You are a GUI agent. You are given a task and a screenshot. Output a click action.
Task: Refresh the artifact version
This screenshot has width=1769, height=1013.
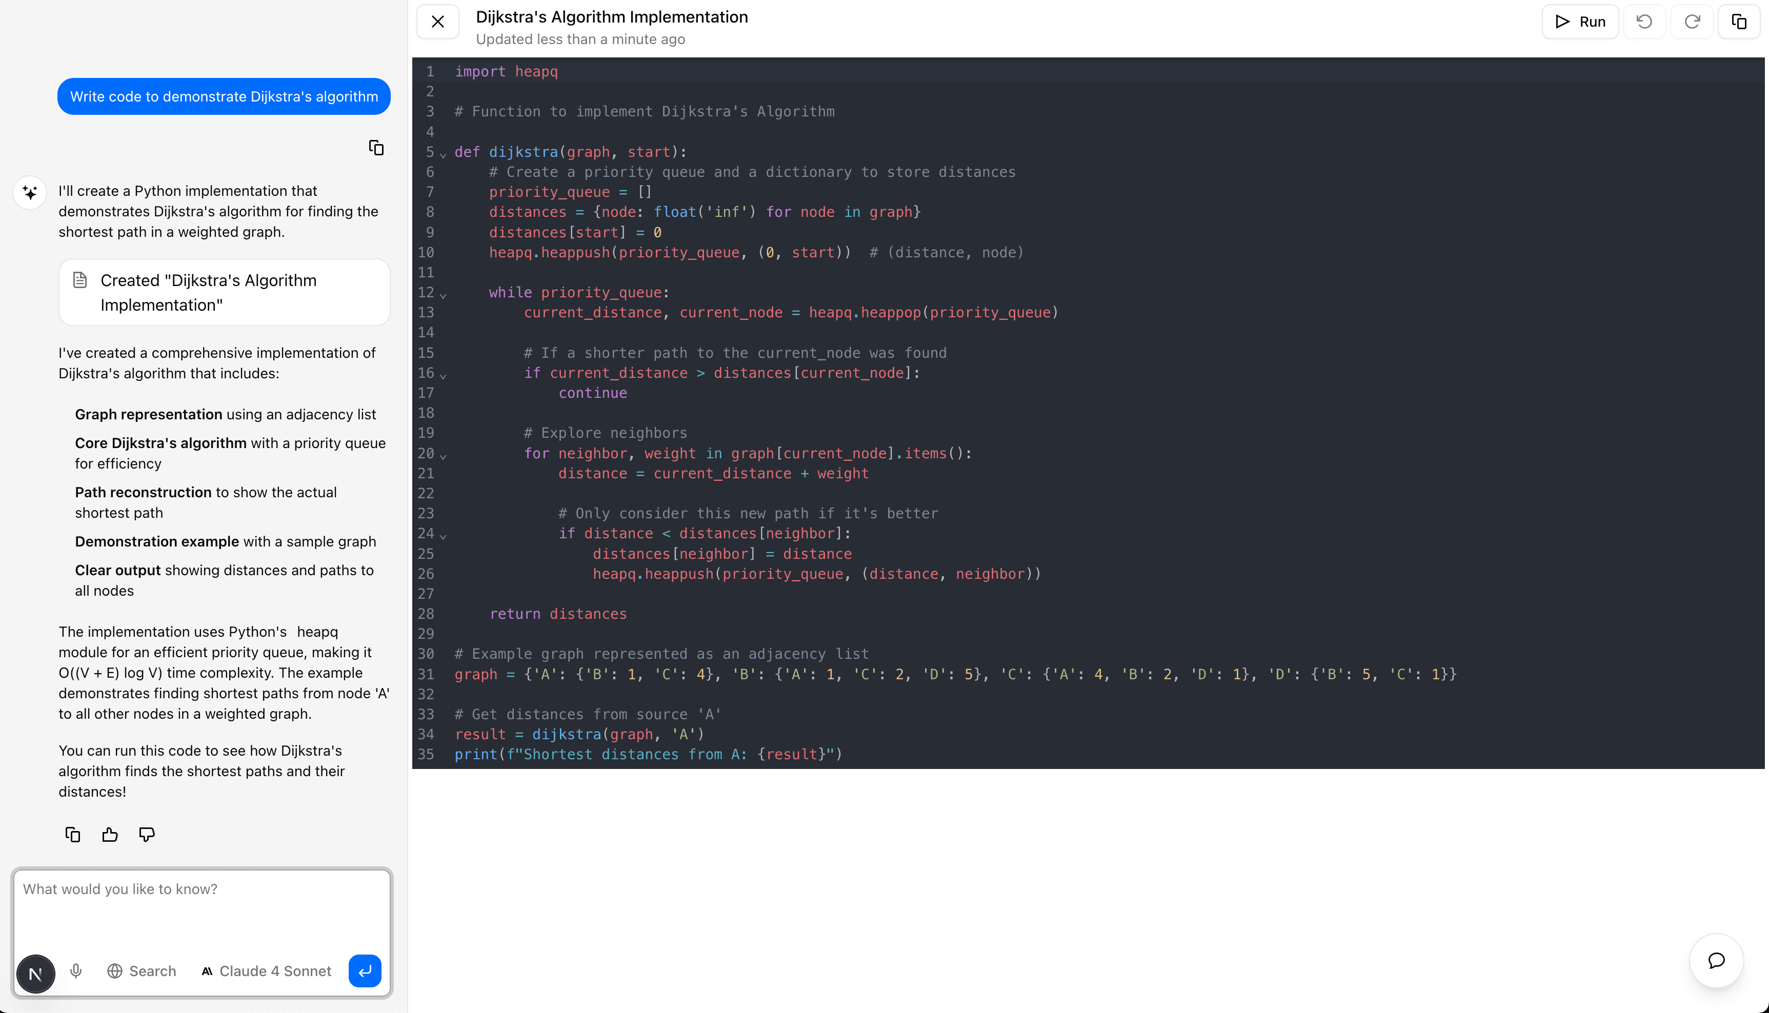tap(1692, 21)
